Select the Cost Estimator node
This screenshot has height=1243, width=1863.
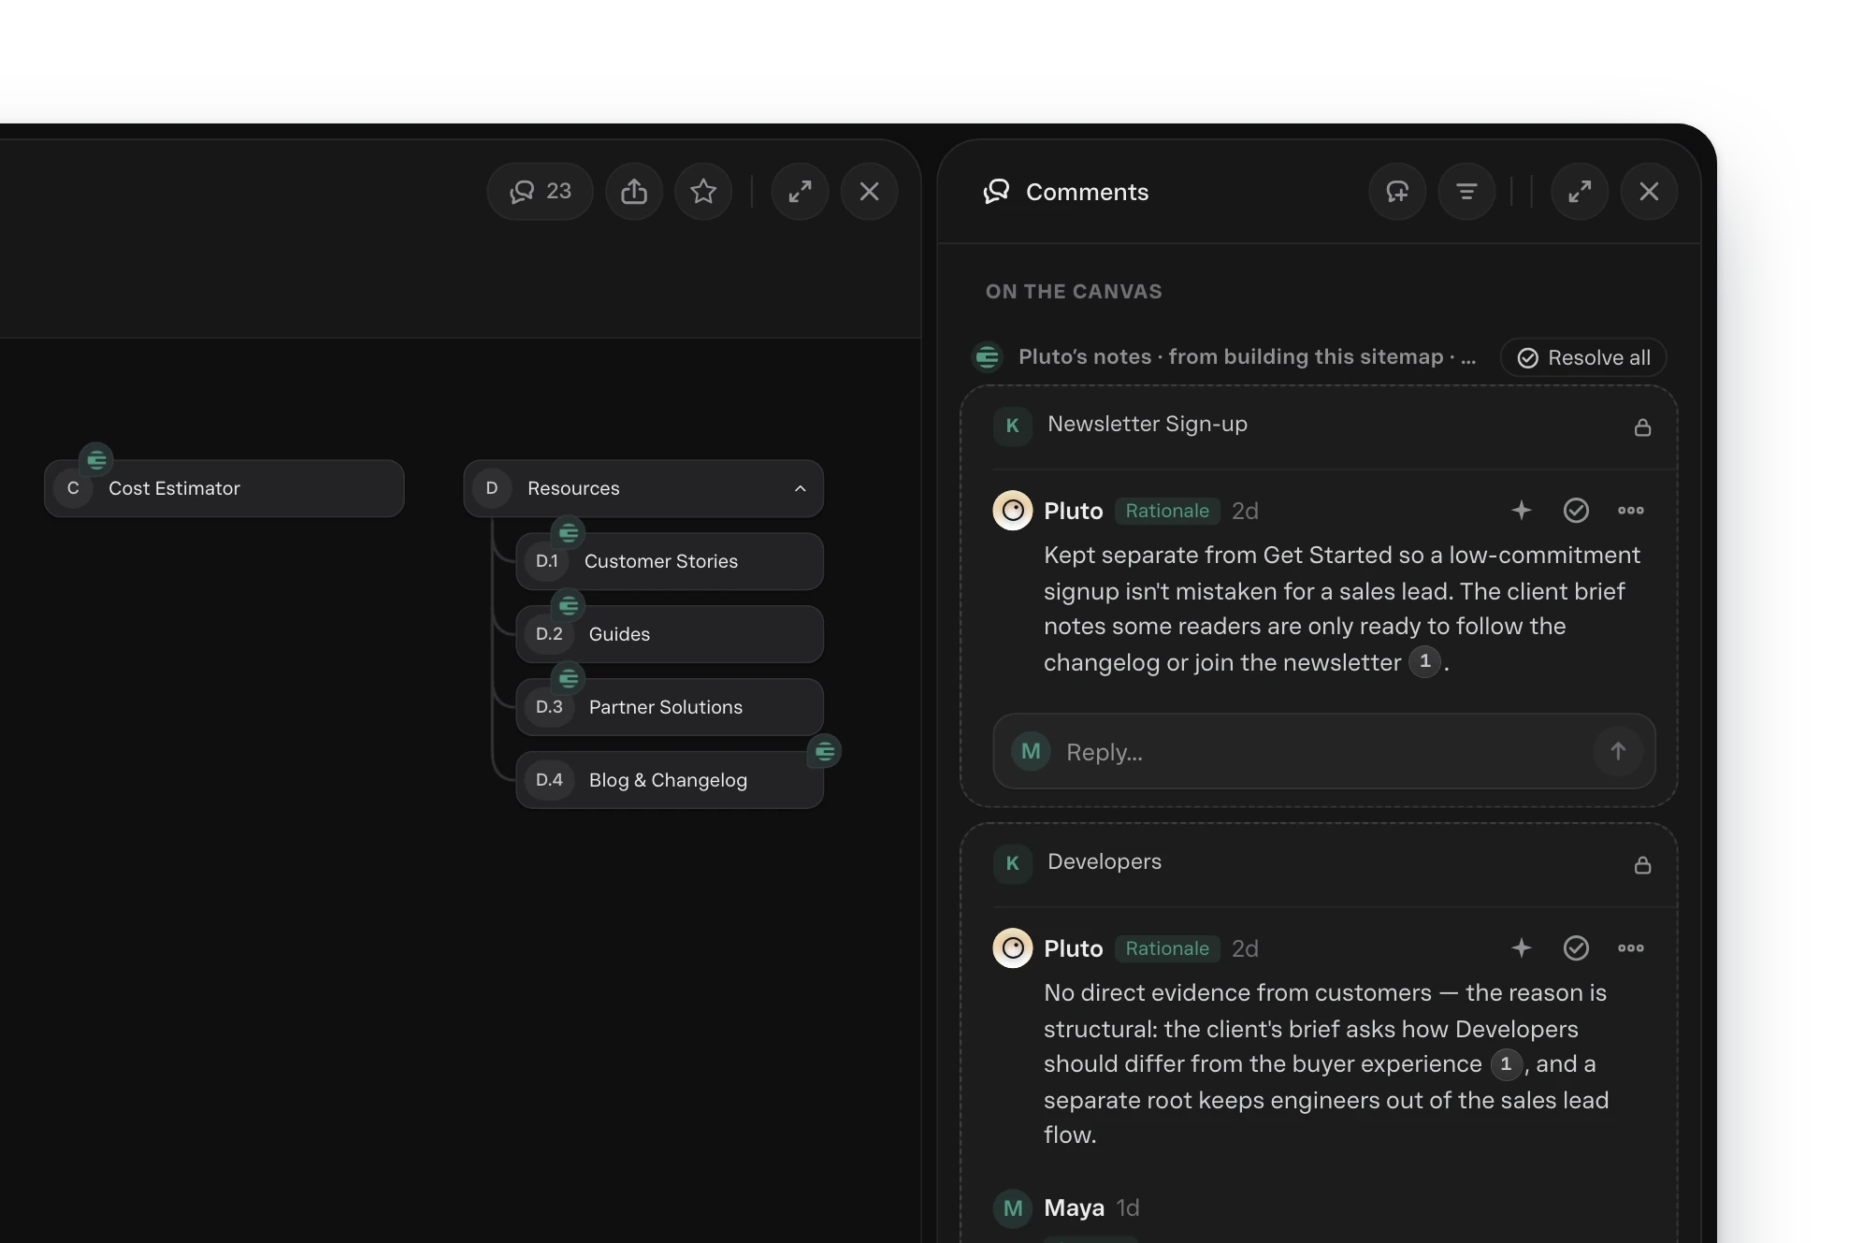click(224, 488)
